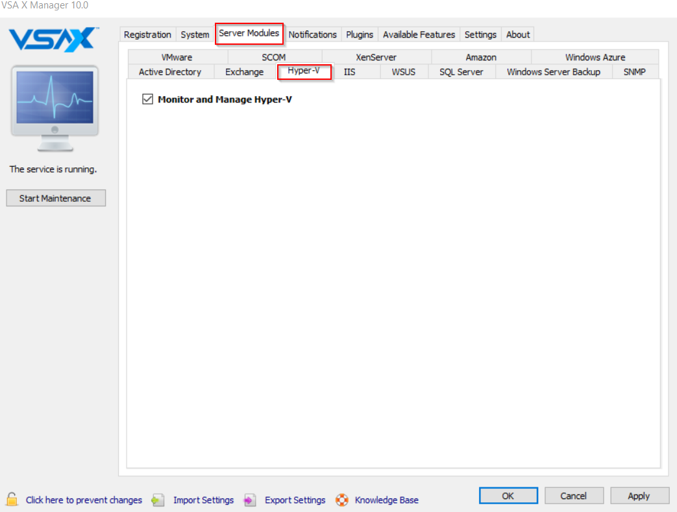Uncheck Monitor and Manage Hyper-V
Viewport: 677px width, 512px height.
click(x=147, y=99)
